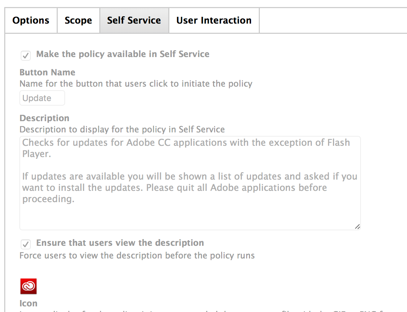Image resolution: width=407 pixels, height=312 pixels.
Task: Click the 'Force users to view the description' hint
Action: point(137,255)
